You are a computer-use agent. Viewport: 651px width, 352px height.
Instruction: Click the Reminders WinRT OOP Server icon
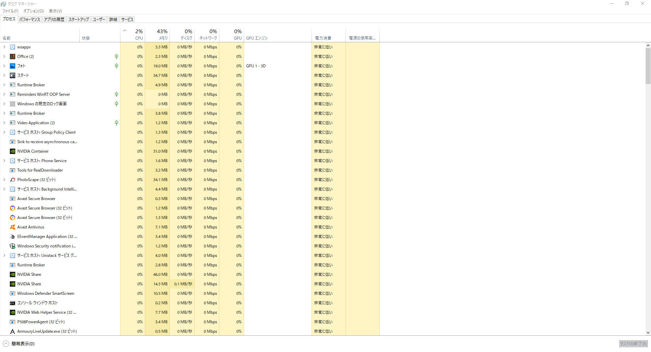pyautogui.click(x=13, y=94)
